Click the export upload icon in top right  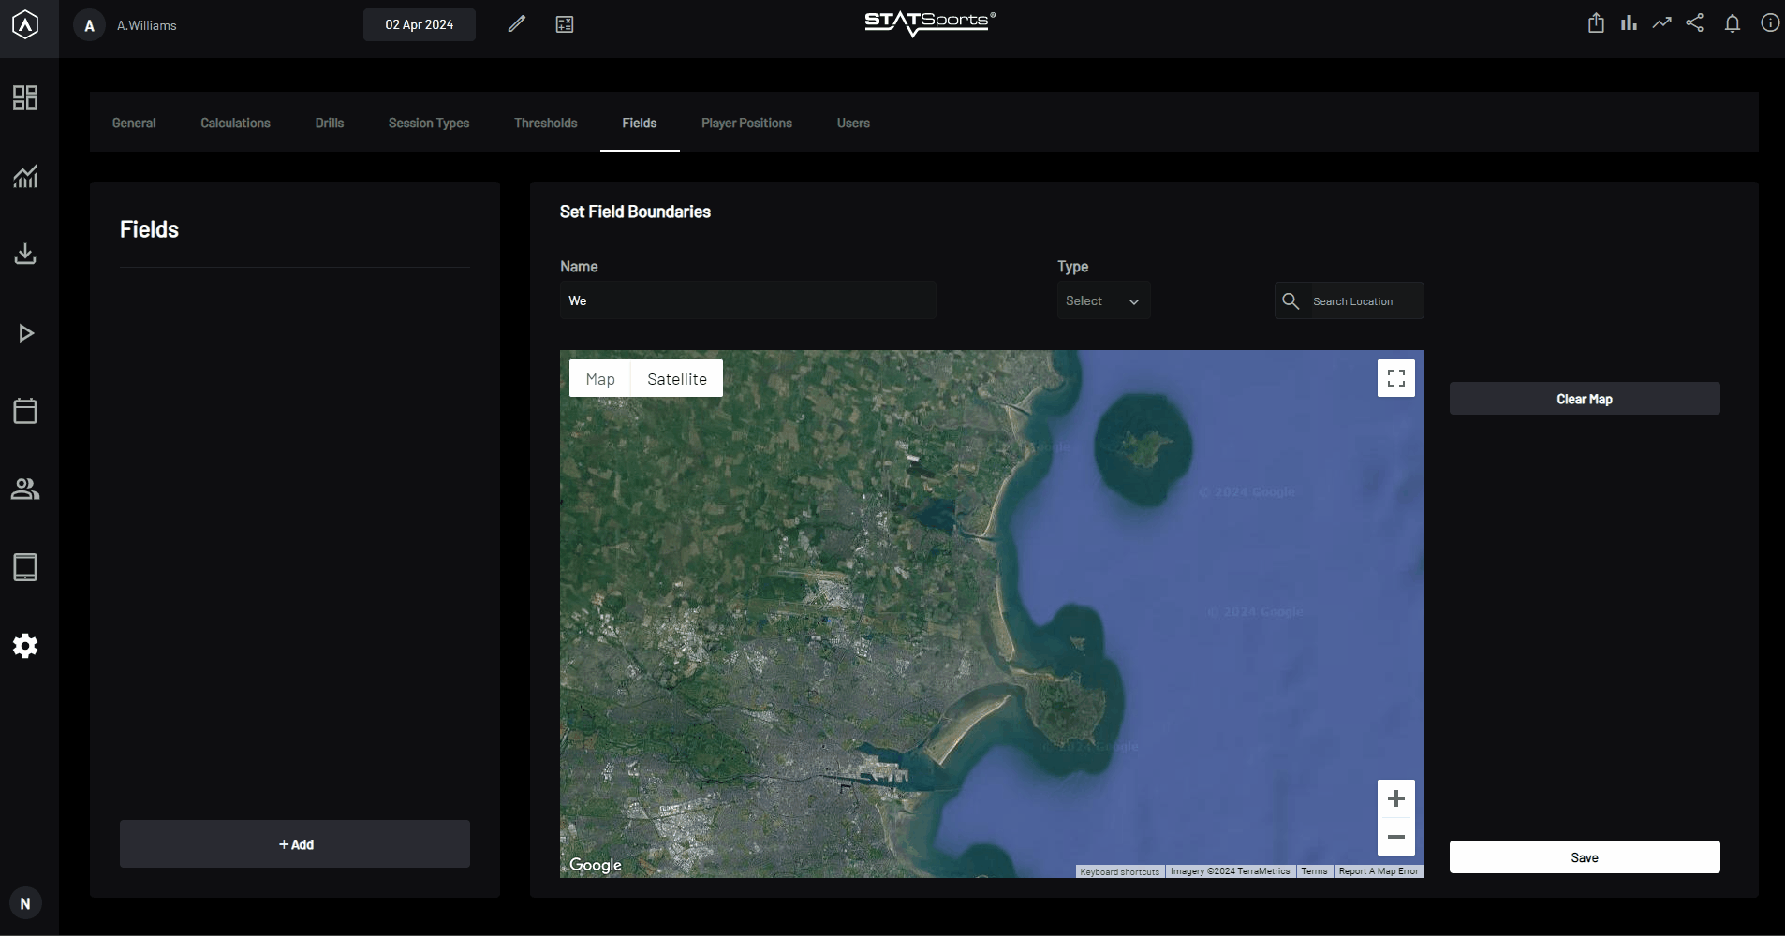(x=1597, y=23)
